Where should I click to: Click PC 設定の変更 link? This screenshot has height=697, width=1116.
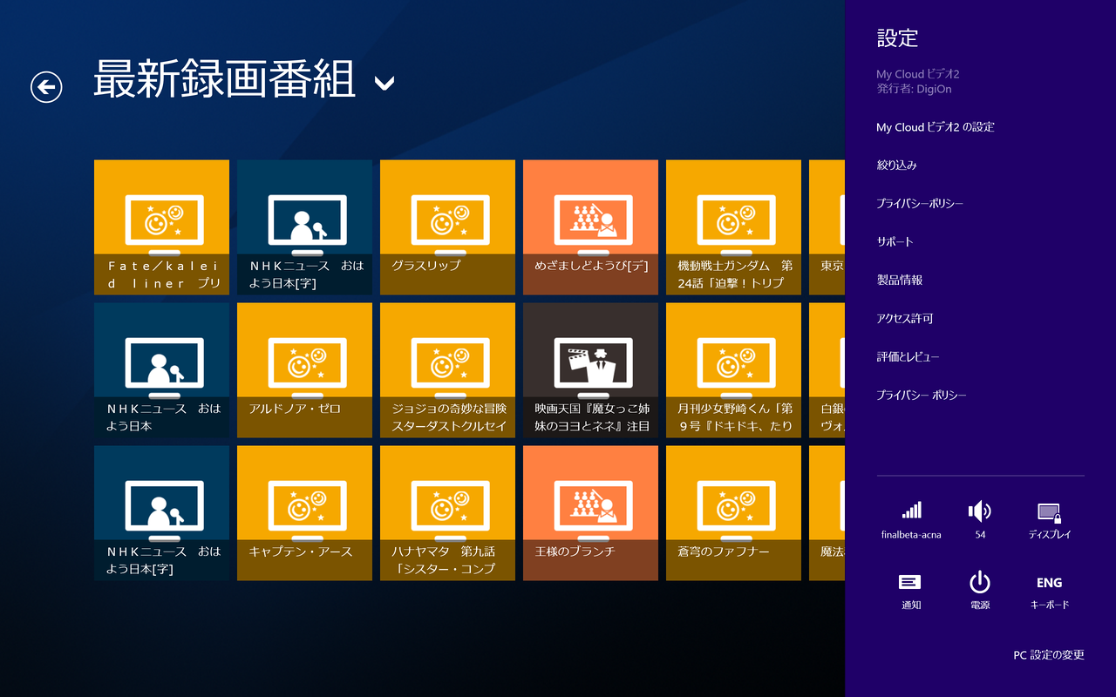[x=1048, y=655]
